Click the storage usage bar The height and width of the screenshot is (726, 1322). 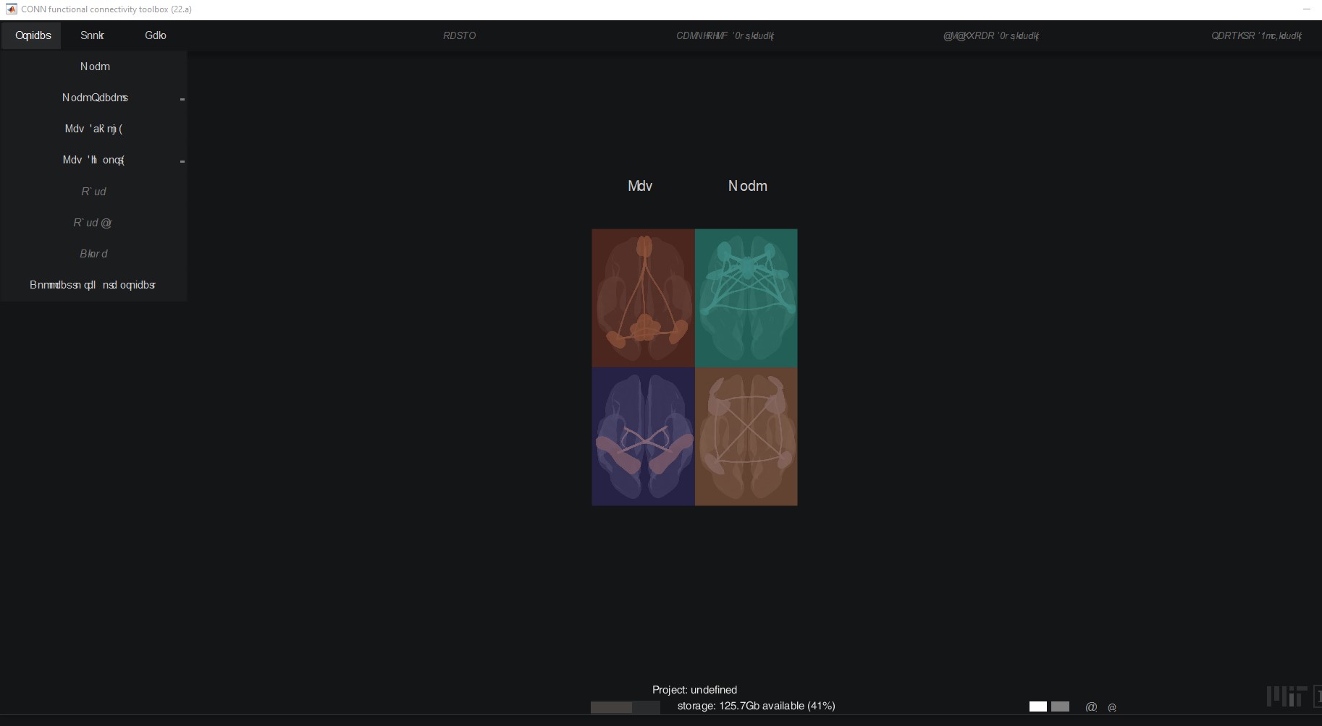pyautogui.click(x=625, y=706)
